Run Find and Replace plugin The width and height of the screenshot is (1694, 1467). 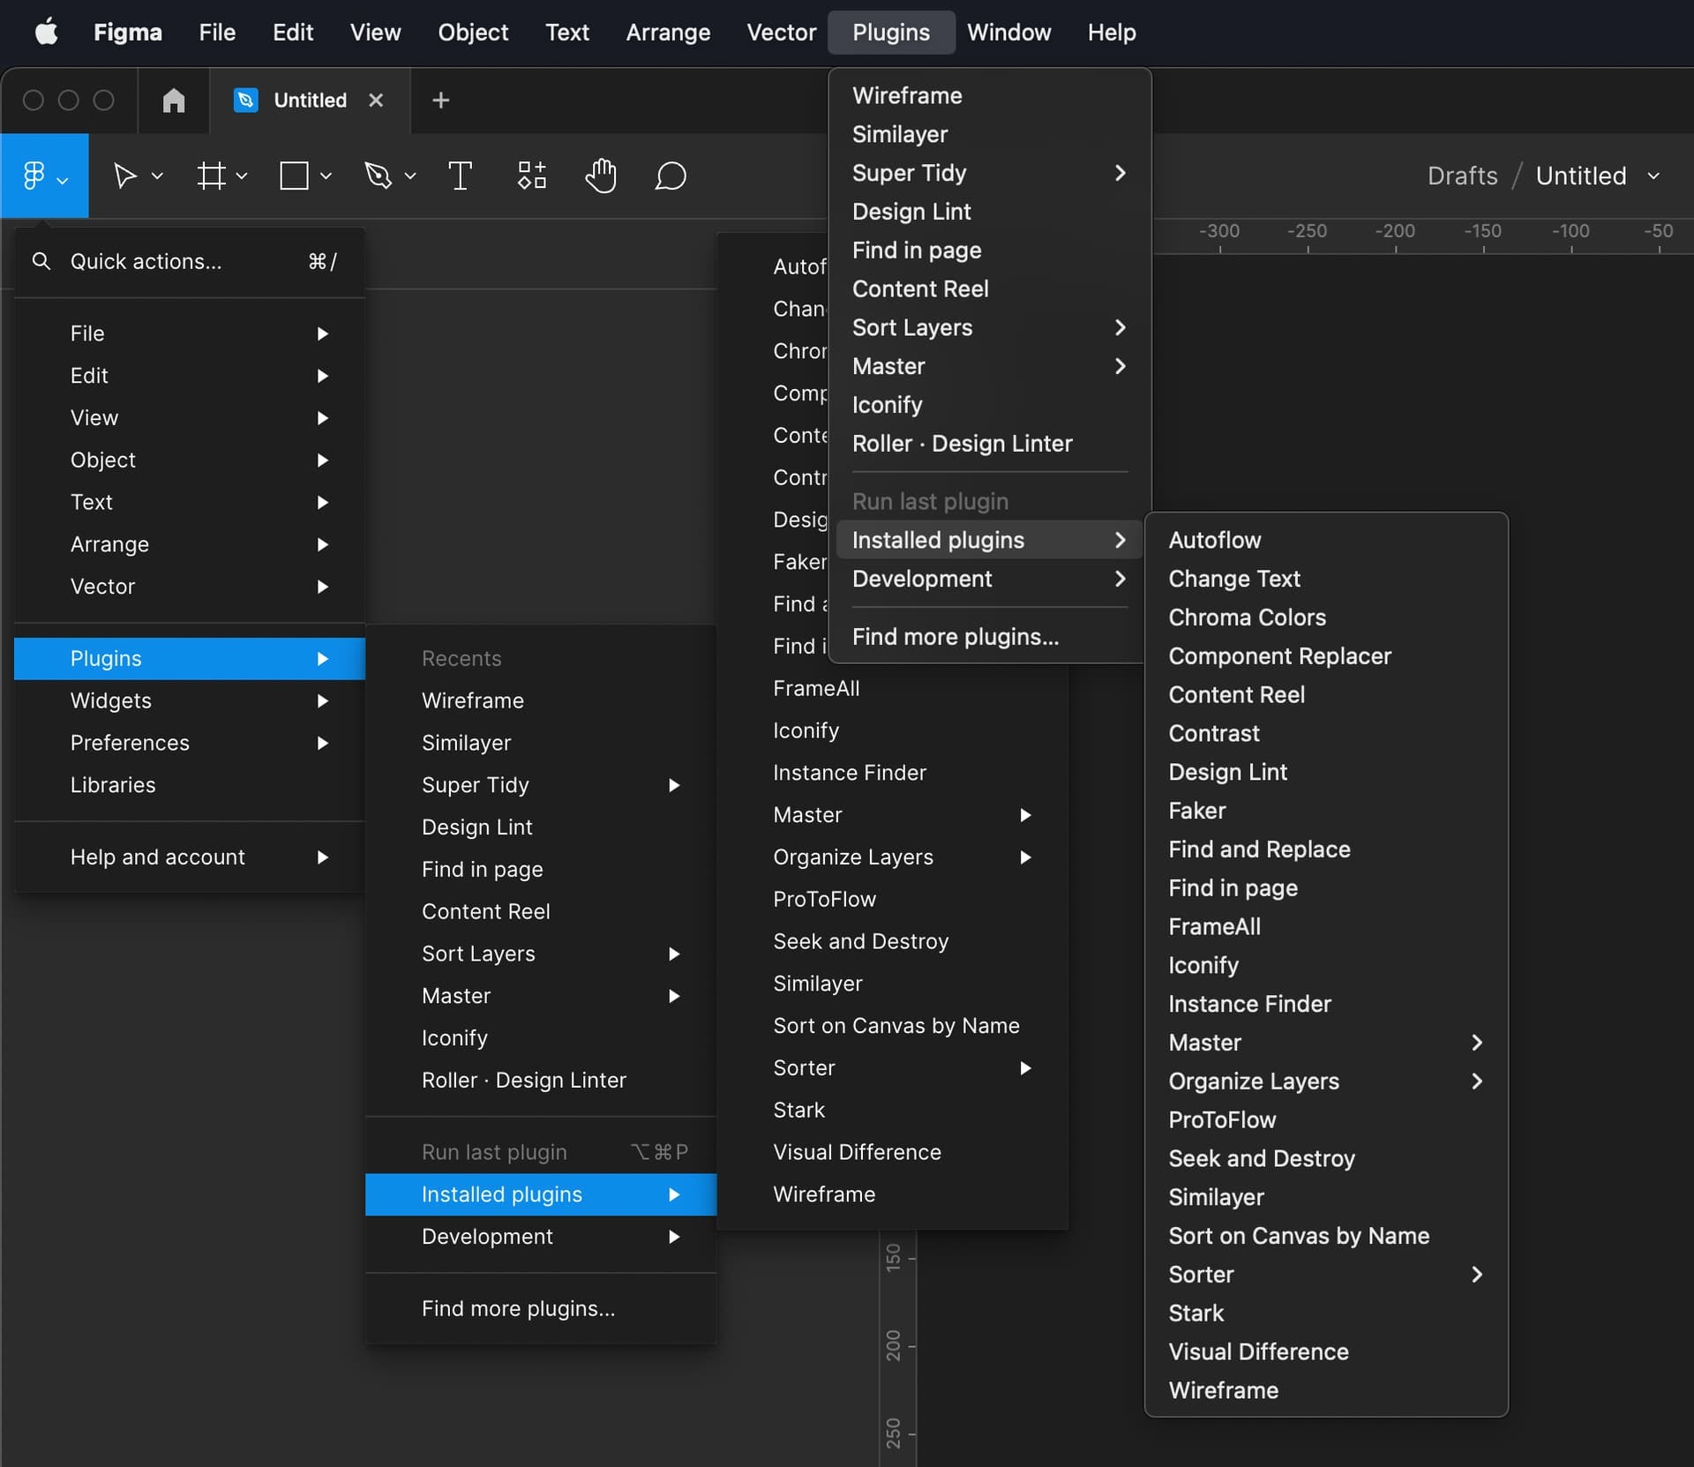point(1326,850)
